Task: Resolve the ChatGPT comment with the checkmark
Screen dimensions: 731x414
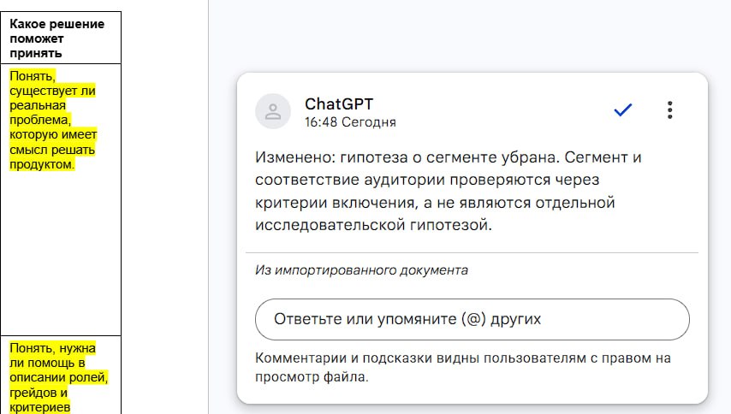Action: click(x=623, y=109)
